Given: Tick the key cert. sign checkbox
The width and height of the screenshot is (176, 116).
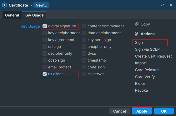Looking at the screenshot, I should click(x=84, y=40).
